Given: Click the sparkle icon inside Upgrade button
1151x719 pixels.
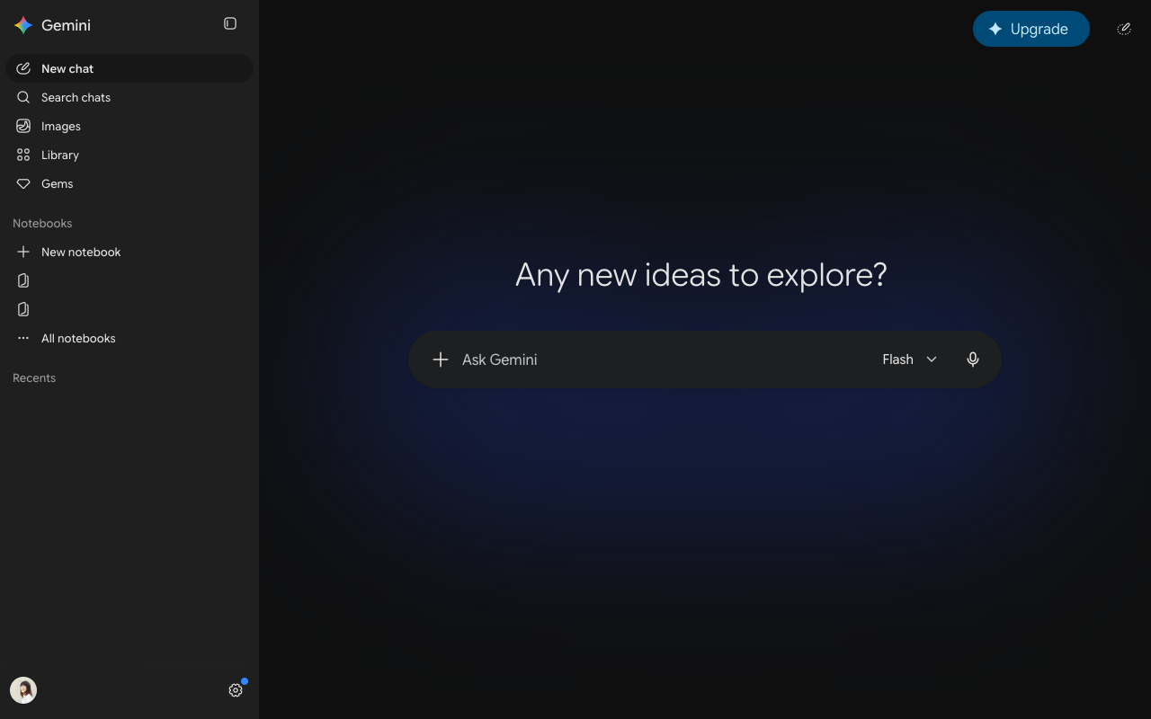Looking at the screenshot, I should click(995, 29).
